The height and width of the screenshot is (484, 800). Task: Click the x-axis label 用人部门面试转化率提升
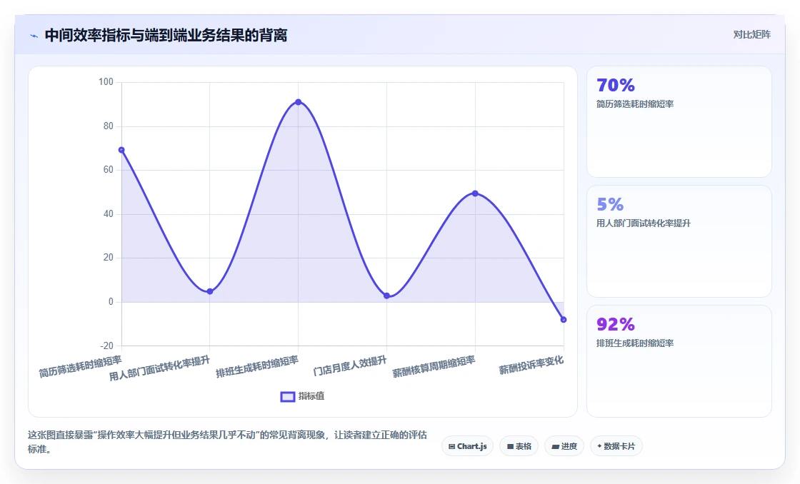point(160,368)
